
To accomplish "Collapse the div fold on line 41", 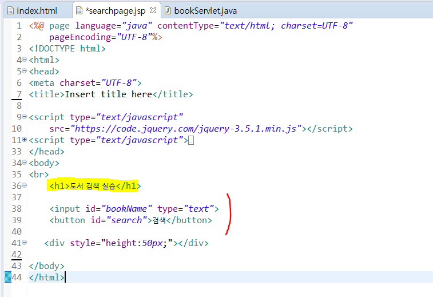I will click(24, 243).
